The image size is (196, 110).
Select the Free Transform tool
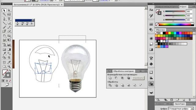tap(9, 40)
